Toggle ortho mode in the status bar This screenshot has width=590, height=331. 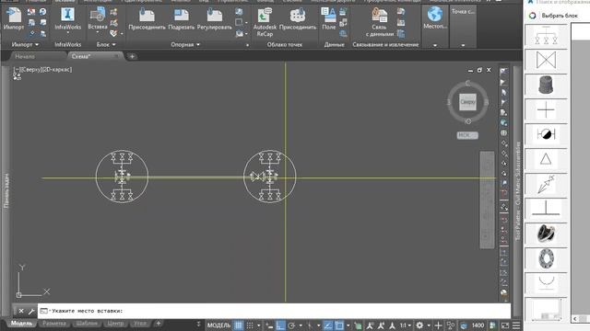pos(280,325)
